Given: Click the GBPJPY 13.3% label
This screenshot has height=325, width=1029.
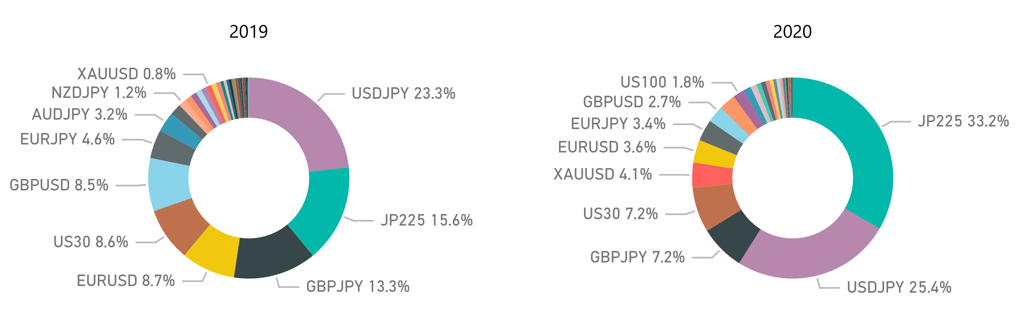Looking at the screenshot, I should (x=357, y=287).
